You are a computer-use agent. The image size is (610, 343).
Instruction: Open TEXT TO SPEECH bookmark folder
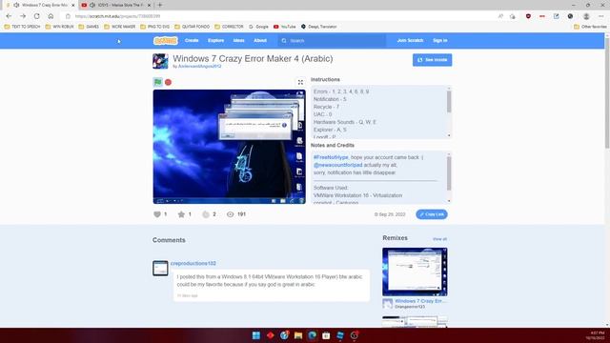click(x=22, y=27)
